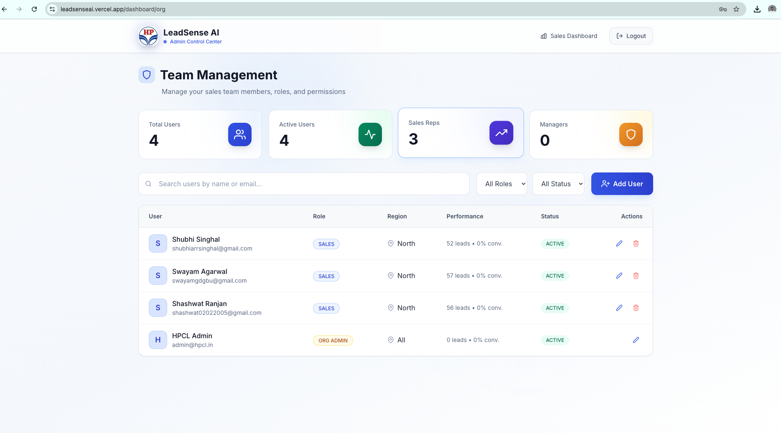Open saved passwords key icon
781x433 pixels.
[723, 9]
